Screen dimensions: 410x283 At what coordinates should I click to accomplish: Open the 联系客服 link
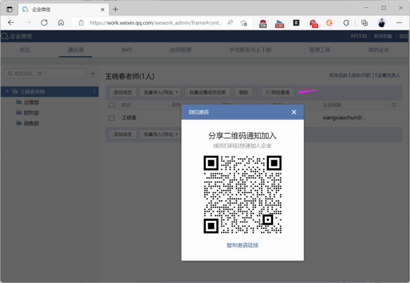(383, 36)
